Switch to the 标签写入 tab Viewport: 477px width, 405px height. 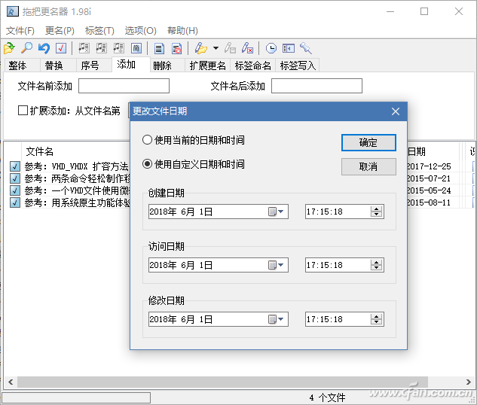click(298, 65)
